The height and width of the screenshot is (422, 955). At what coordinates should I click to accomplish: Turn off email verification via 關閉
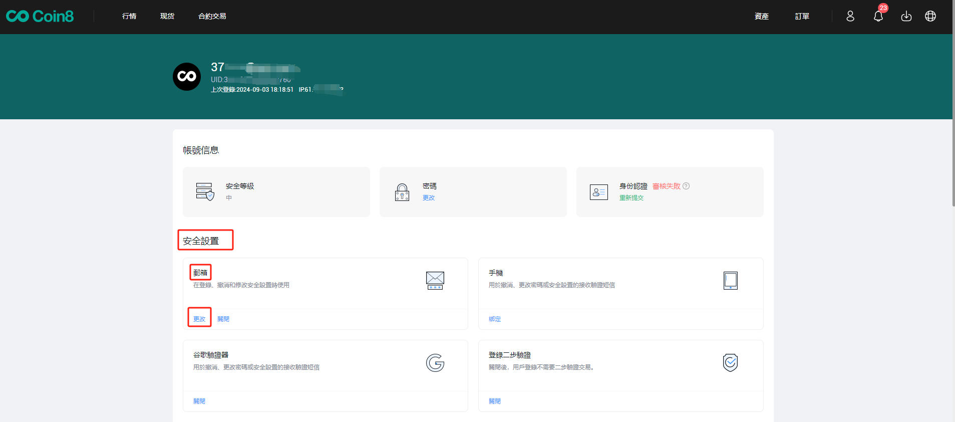223,319
